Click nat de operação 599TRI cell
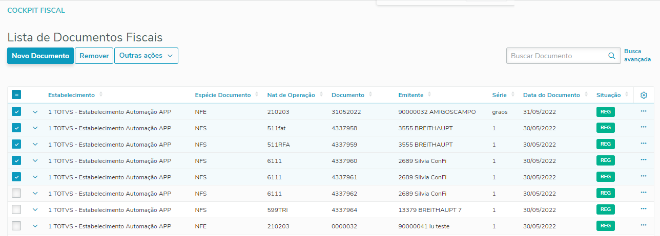This screenshot has width=660, height=236. pos(279,210)
